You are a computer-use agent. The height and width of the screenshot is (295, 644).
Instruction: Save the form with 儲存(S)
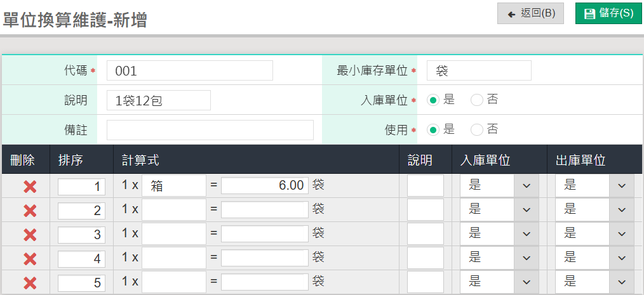coord(608,13)
